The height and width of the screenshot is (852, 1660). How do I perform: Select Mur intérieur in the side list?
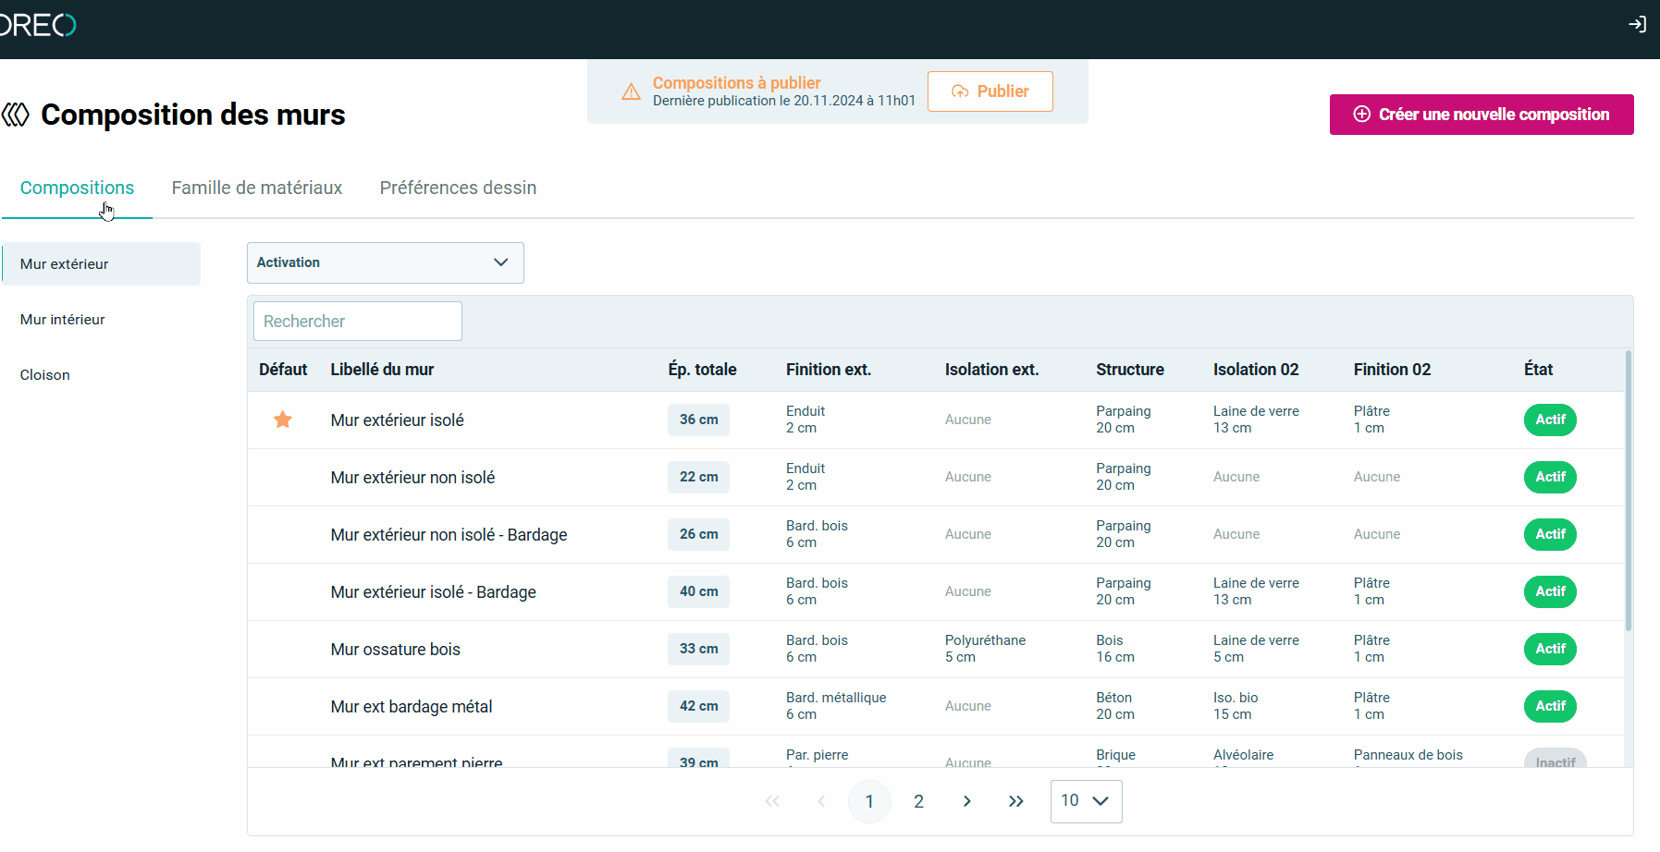coord(63,320)
